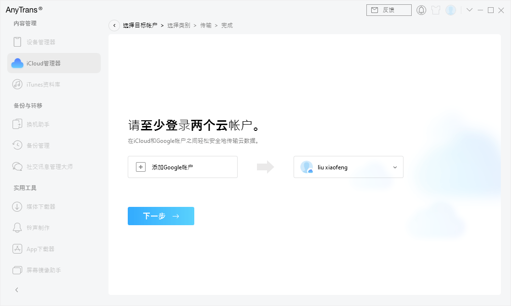Maximize the AnyTrans window
511x306 pixels.
(490, 10)
